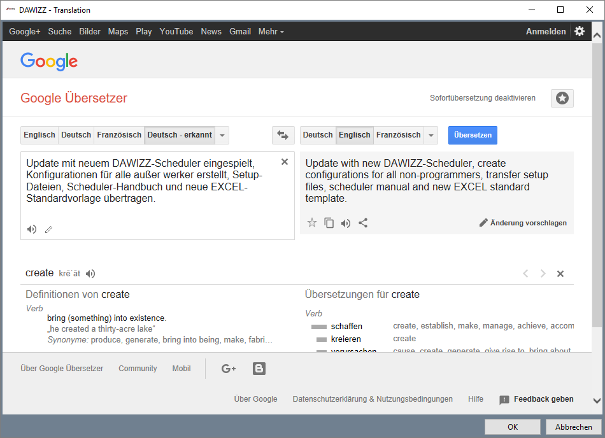Open Datenschutzerklärung & Nutzungsbedingungen link
605x438 pixels.
(373, 399)
